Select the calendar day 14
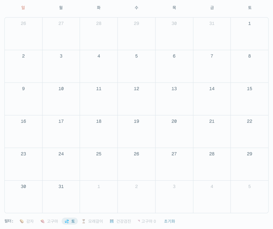 click(x=212, y=99)
